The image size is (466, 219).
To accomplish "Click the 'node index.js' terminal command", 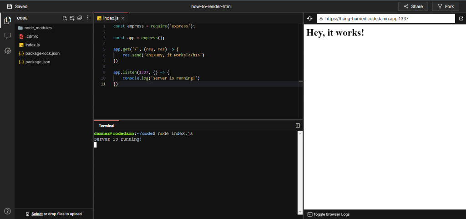I will click(175, 134).
